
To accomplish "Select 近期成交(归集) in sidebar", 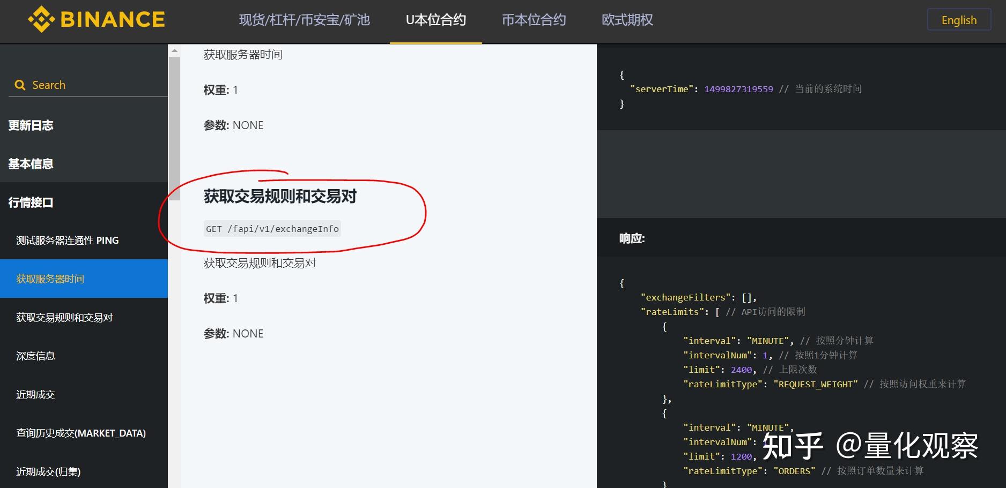I will (48, 472).
